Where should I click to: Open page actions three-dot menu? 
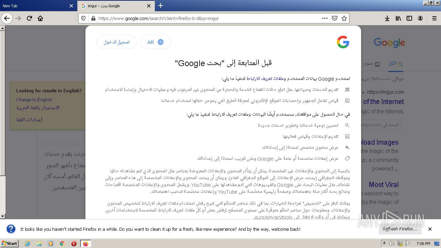click(x=325, y=18)
